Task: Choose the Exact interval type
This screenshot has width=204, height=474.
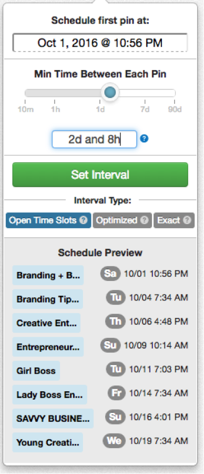Action: (x=174, y=220)
